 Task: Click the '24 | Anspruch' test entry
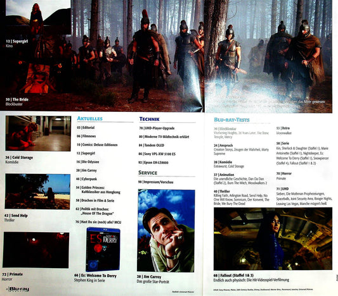point(223,145)
